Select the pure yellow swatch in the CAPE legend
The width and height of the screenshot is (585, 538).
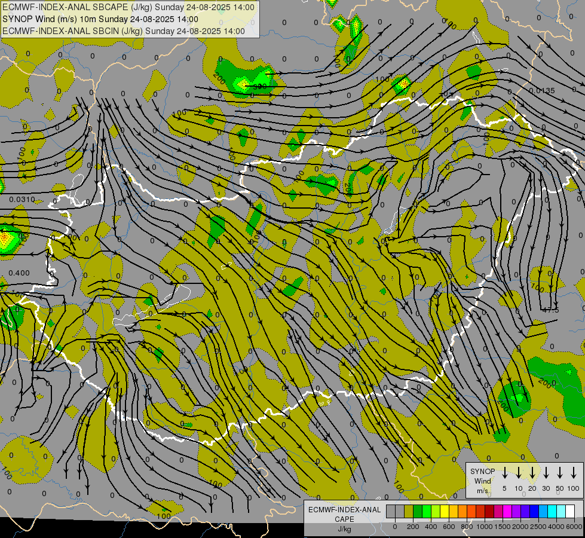tap(445, 511)
